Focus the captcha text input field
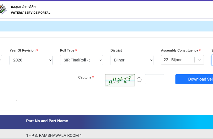The image size is (213, 139). click(x=155, y=79)
